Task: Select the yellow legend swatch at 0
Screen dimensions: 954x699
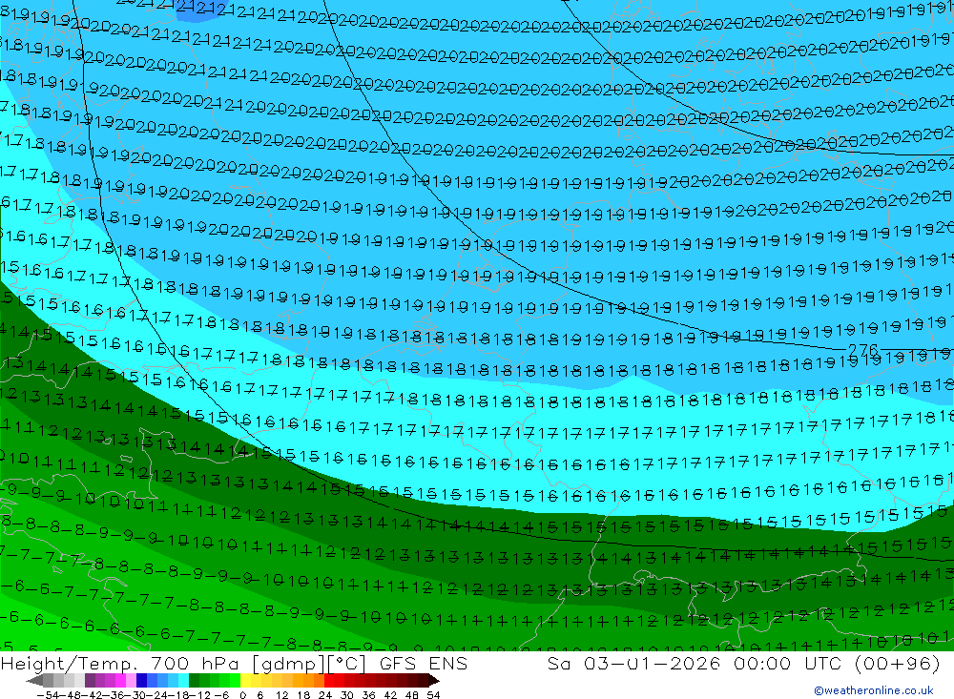Action: (245, 681)
